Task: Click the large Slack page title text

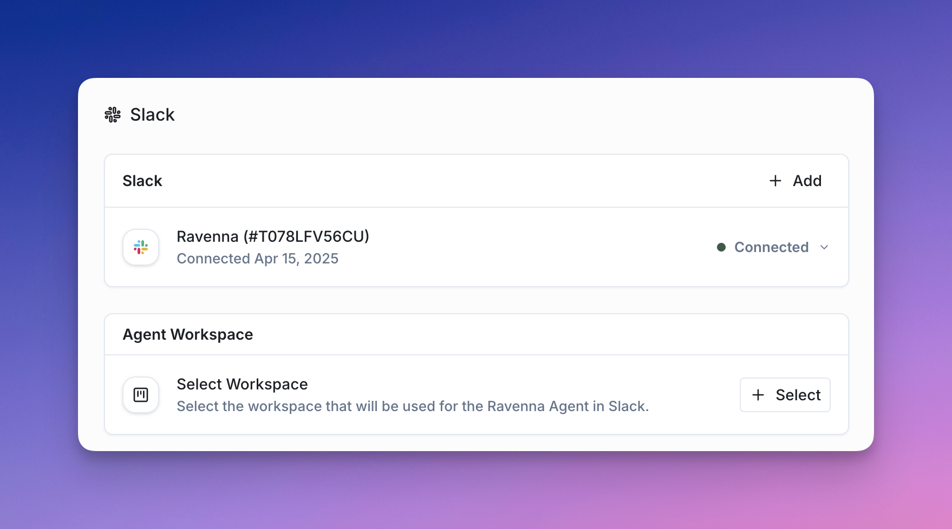Action: point(152,115)
